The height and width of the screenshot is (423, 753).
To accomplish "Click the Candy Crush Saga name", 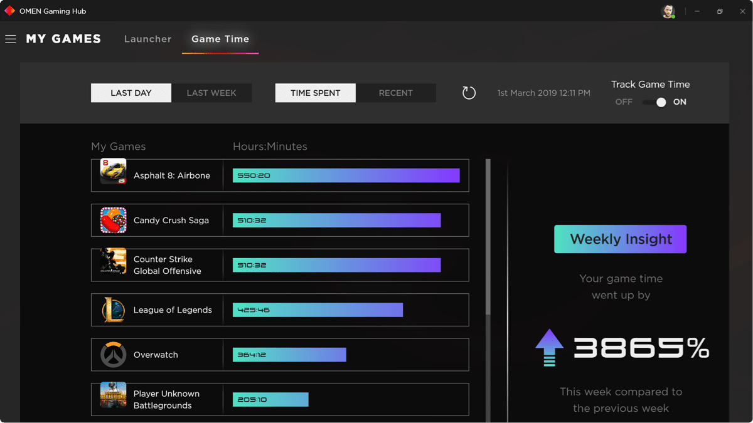I will [171, 221].
